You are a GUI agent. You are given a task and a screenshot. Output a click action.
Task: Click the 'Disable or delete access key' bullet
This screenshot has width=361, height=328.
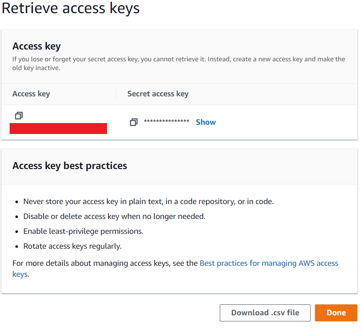click(x=114, y=216)
